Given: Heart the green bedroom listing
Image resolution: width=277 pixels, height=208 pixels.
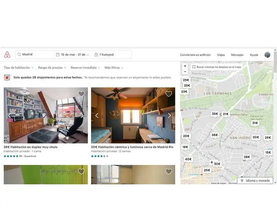Looking at the screenshot, I should pos(81,172).
